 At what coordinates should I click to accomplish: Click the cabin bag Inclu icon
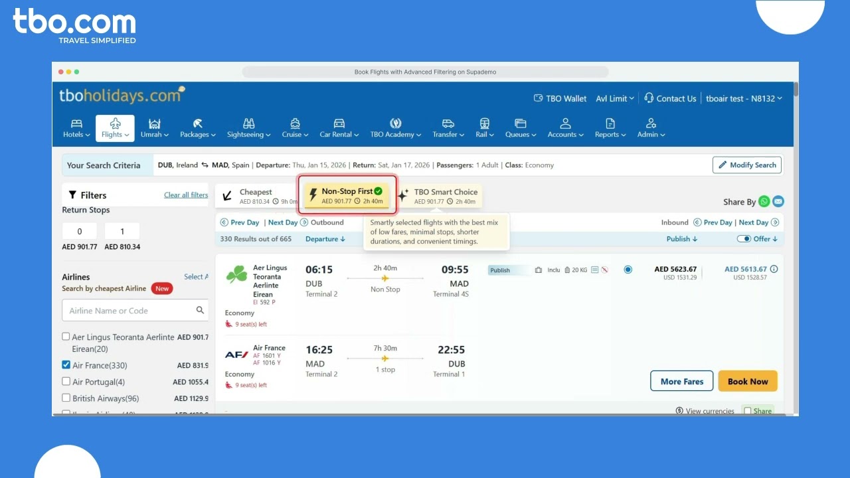tap(540, 270)
